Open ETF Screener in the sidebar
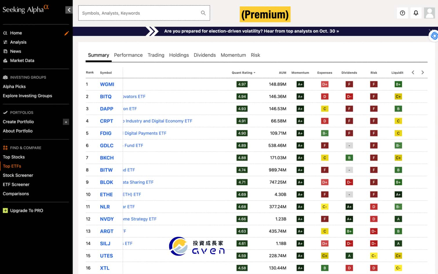The width and height of the screenshot is (438, 274). coord(16,185)
